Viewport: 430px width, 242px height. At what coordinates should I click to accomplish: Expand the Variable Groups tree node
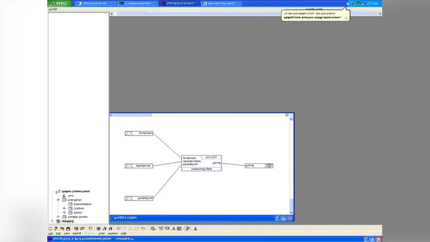click(58, 217)
